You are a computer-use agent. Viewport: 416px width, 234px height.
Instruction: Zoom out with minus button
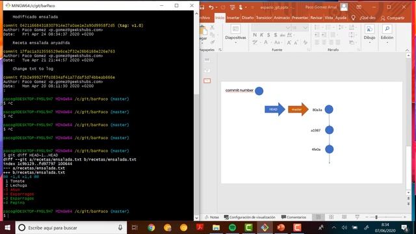(x=367, y=217)
